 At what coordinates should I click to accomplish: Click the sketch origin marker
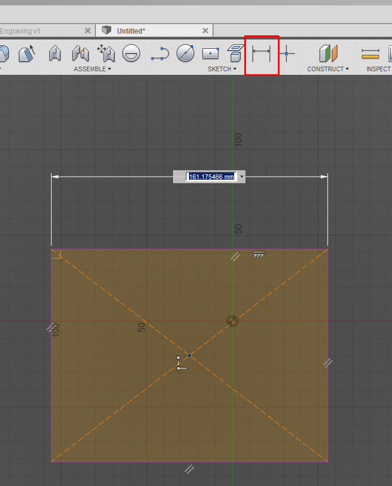pos(232,321)
